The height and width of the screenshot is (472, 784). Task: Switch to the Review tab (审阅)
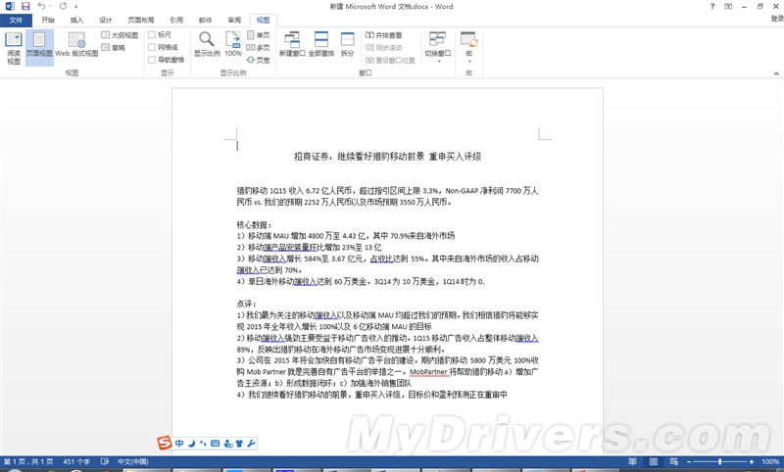[234, 20]
